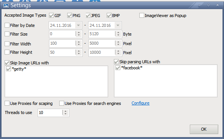The height and width of the screenshot is (139, 224).
Task: Open the end date dropdown
Action: [x=118, y=25]
